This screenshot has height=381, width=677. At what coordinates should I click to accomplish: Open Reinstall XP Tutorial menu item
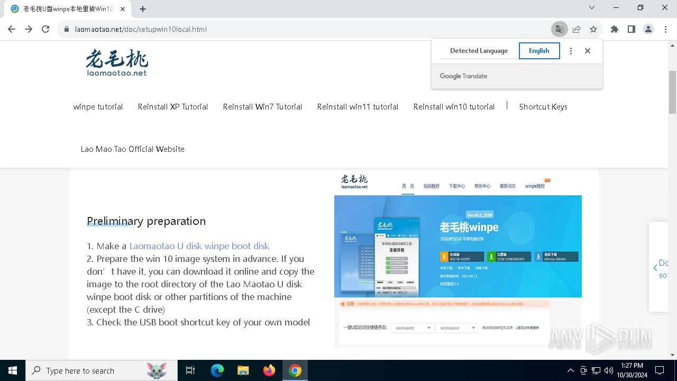pos(173,107)
